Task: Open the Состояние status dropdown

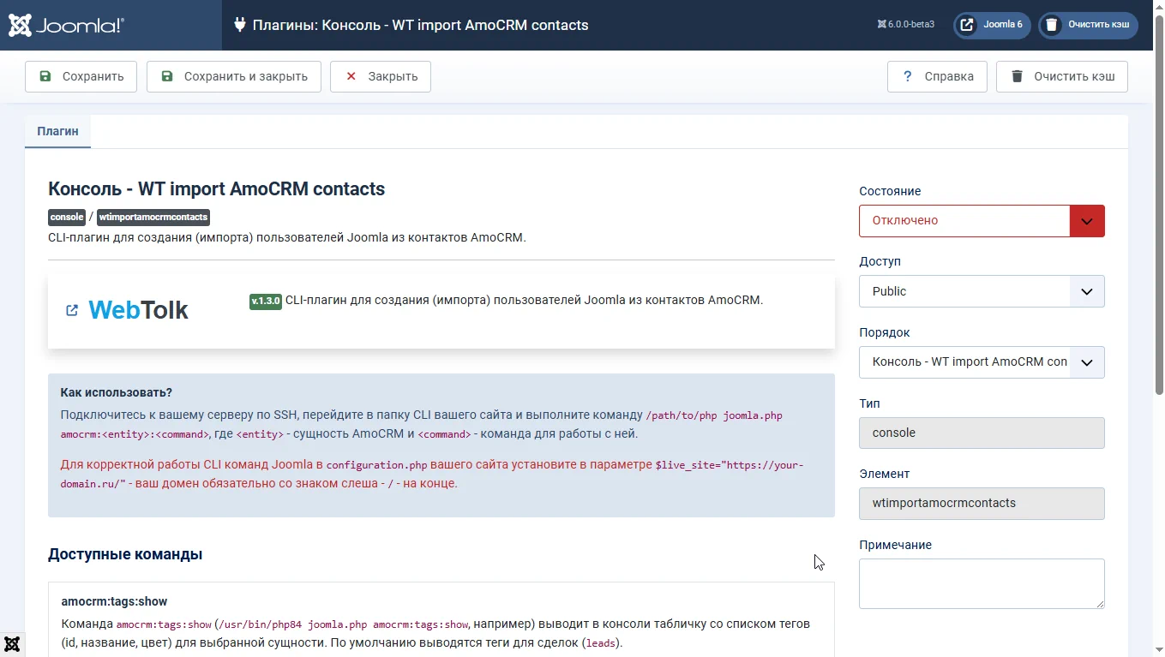Action: pyautogui.click(x=981, y=221)
